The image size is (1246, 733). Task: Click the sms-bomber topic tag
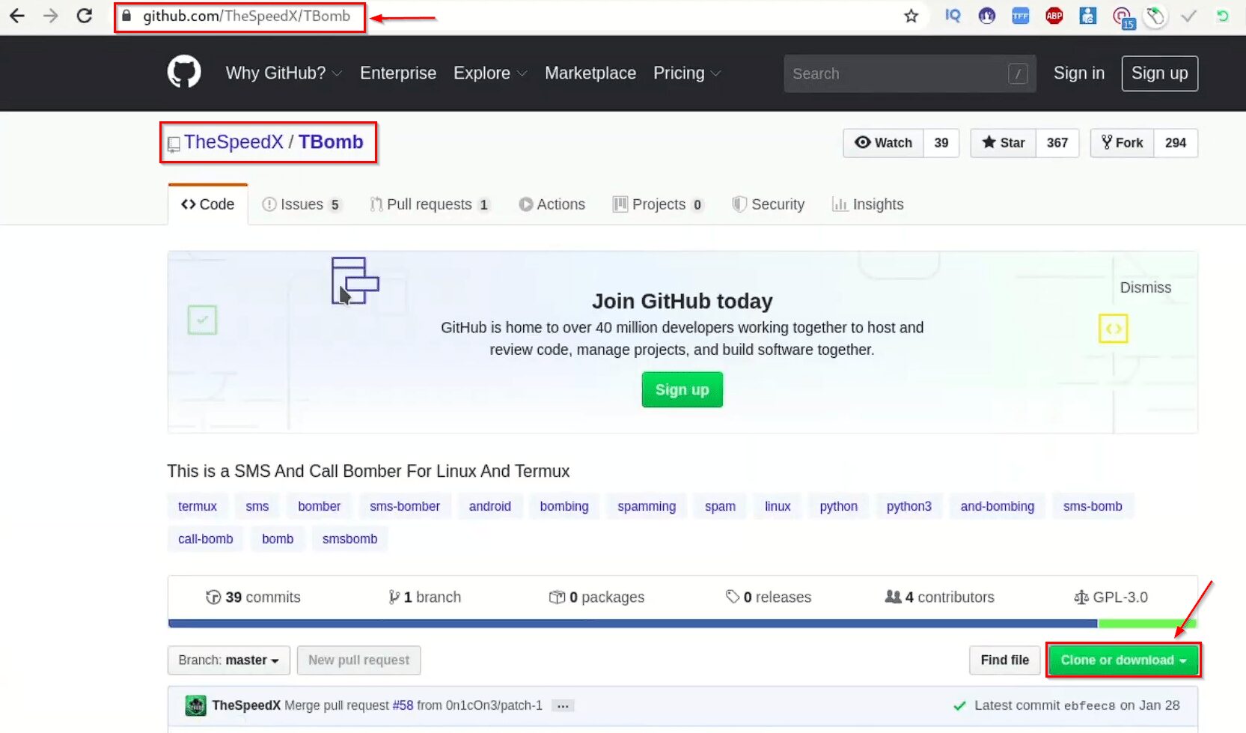(405, 506)
